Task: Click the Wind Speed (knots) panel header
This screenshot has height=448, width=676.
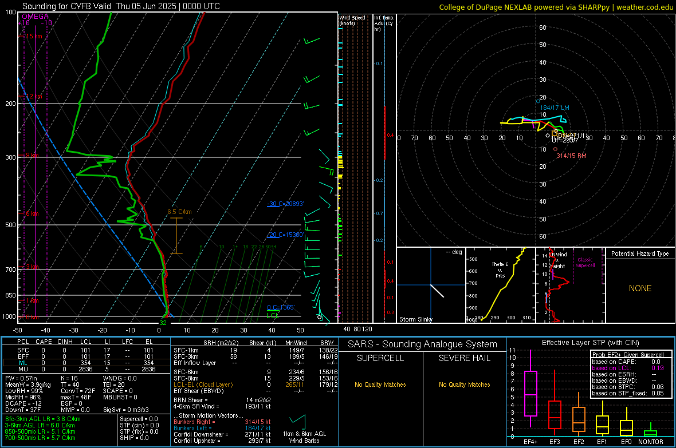Action: pos(352,20)
